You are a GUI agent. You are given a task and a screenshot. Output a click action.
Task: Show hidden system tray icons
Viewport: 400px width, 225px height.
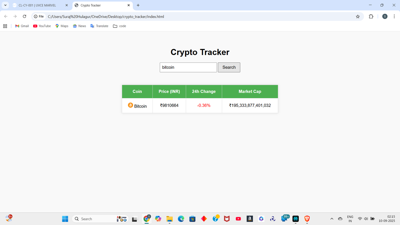pos(332,219)
